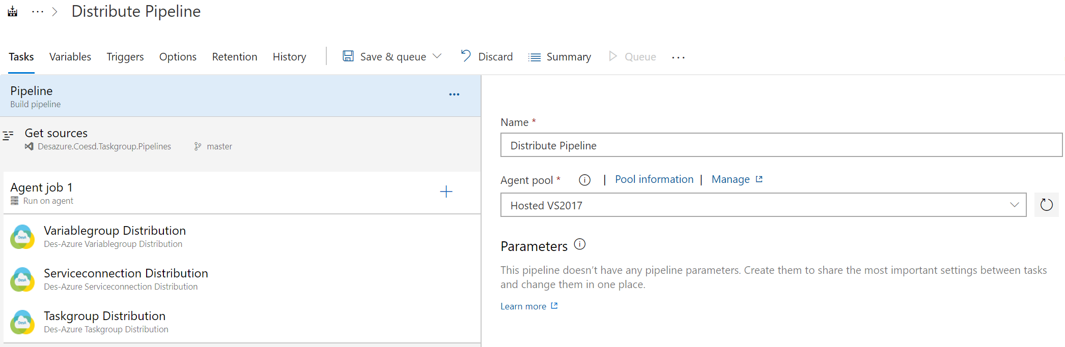Select the Pipeline build pipeline row

pyautogui.click(x=240, y=96)
